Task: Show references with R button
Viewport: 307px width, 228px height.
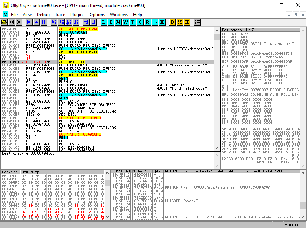Action: [147, 22]
